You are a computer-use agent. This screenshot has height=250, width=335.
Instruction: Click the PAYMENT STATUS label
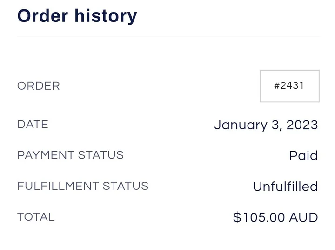click(70, 155)
